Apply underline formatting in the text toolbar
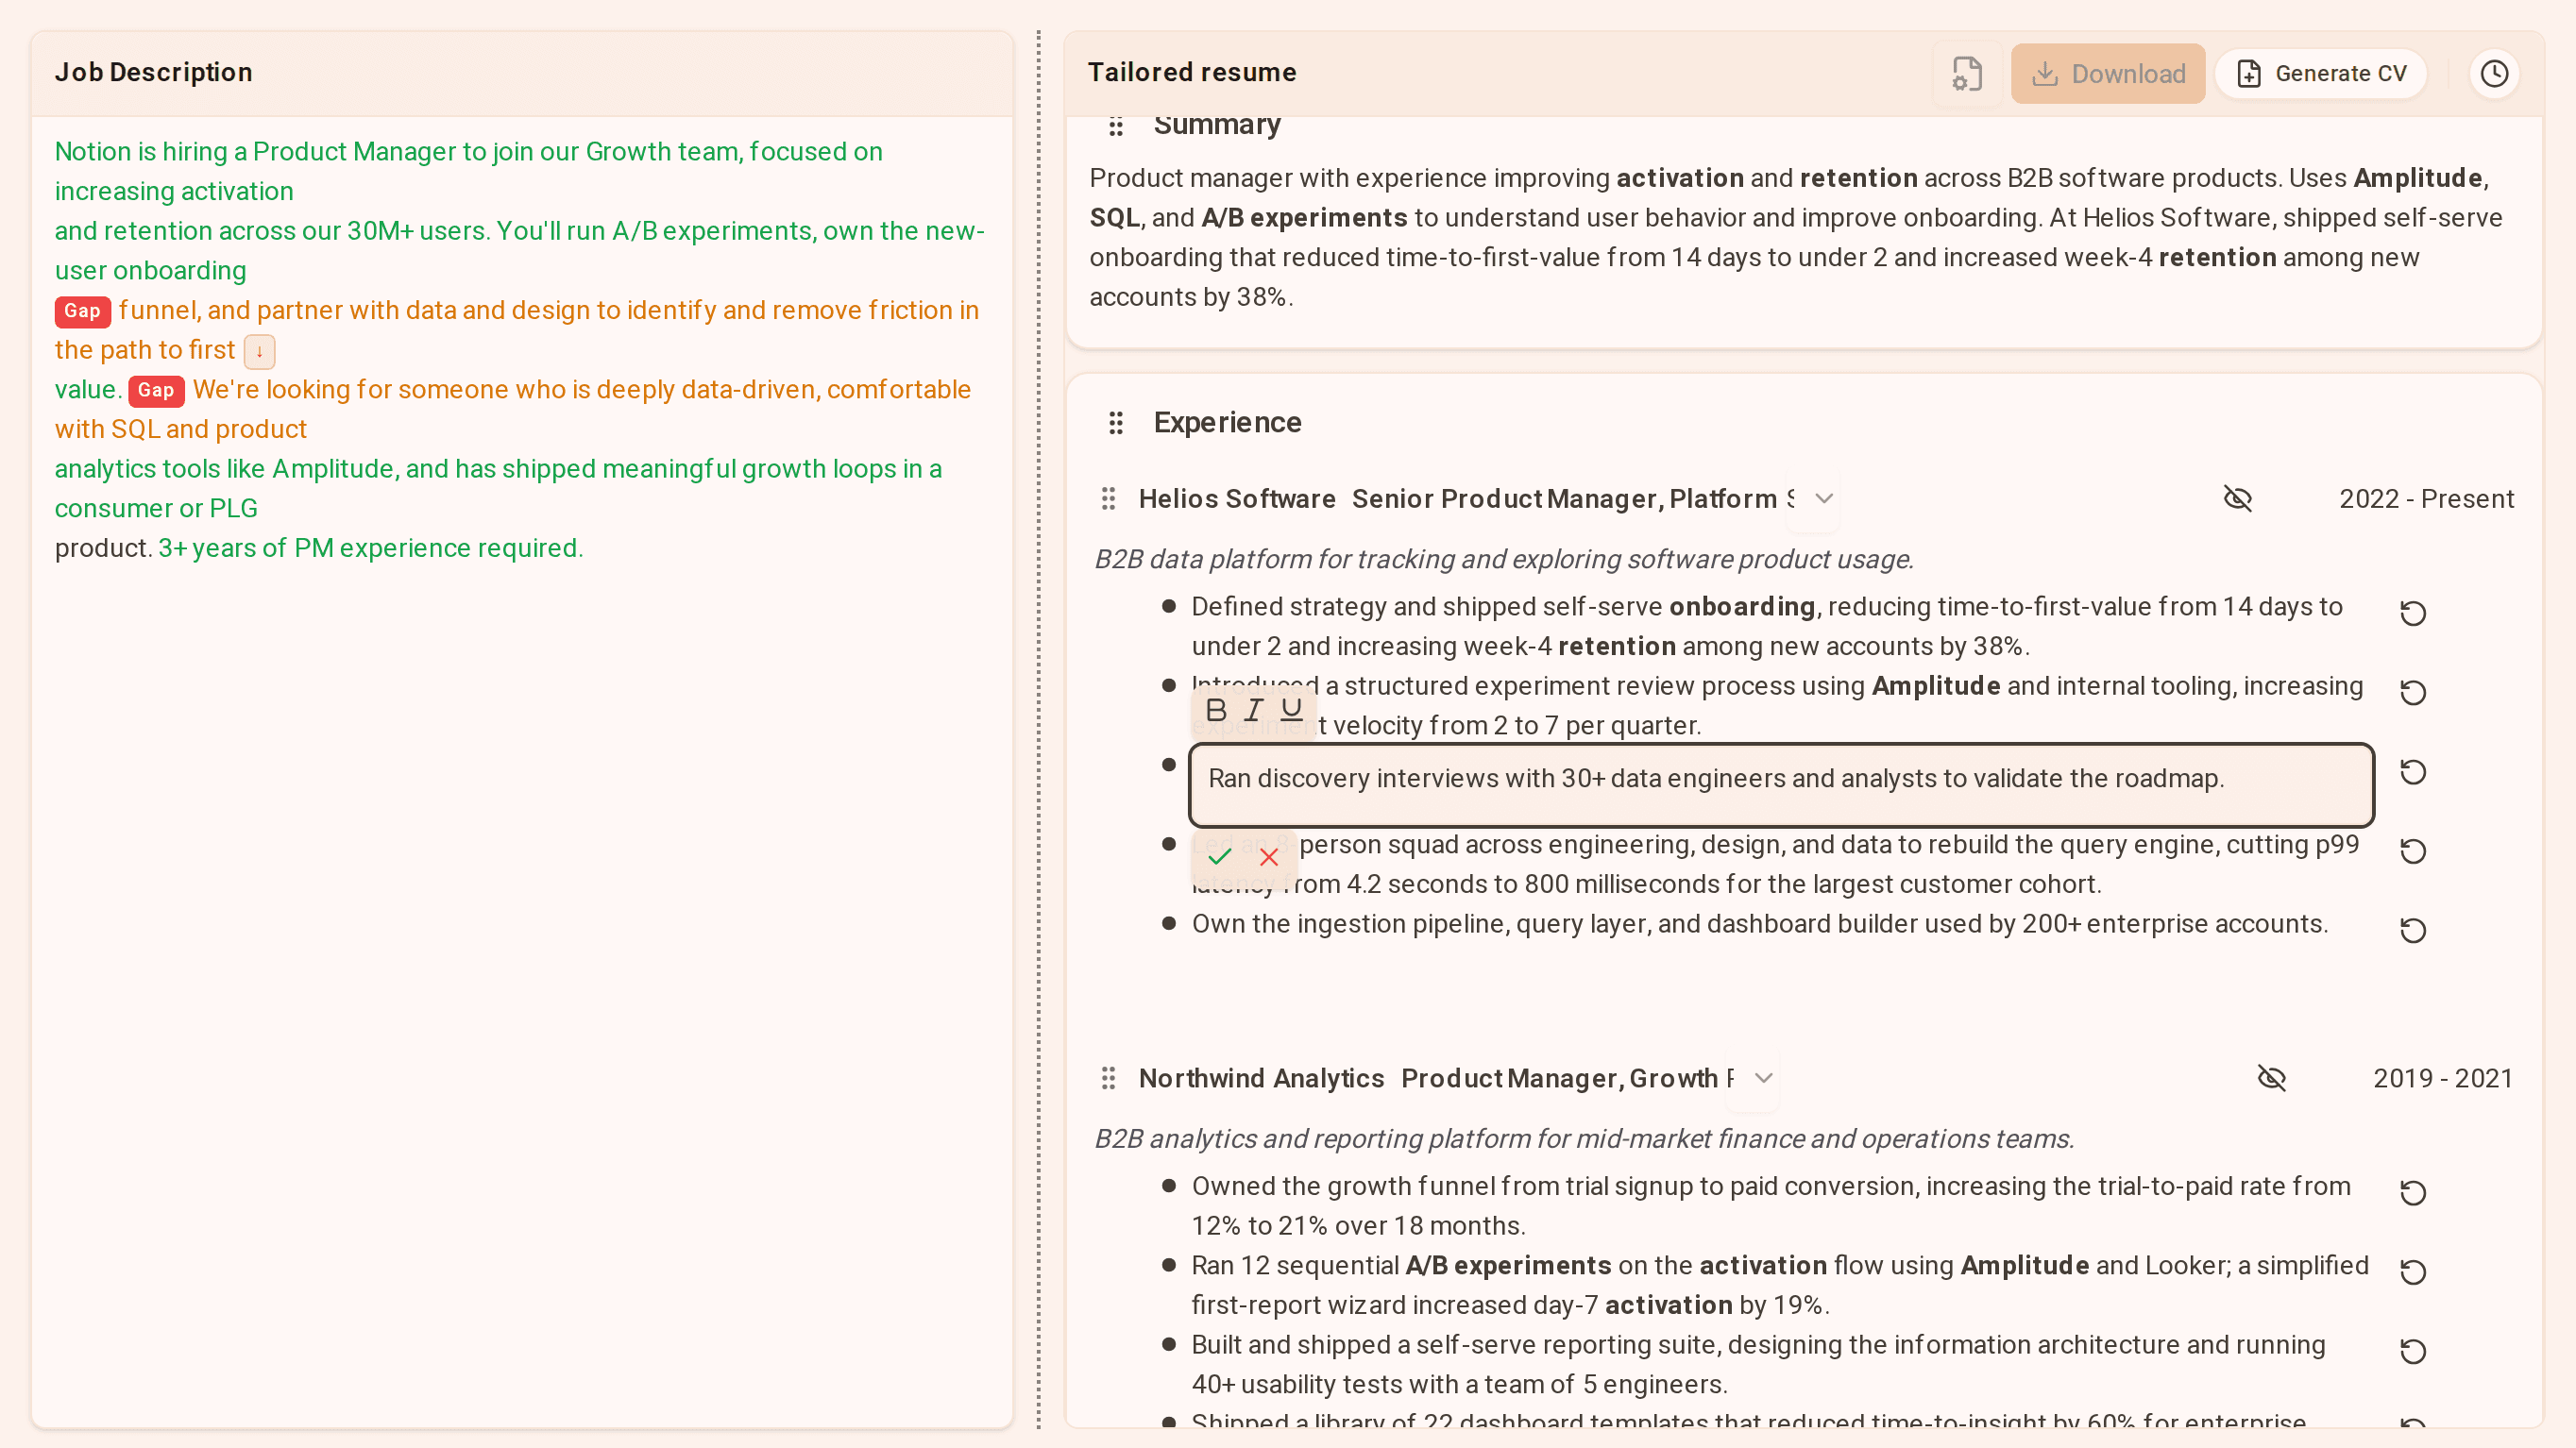This screenshot has width=2576, height=1448. (1291, 711)
